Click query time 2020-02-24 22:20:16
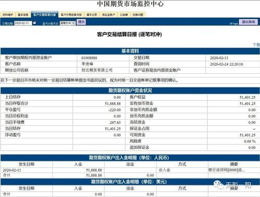The width and height of the screenshot is (260, 197). pyautogui.click(x=226, y=64)
